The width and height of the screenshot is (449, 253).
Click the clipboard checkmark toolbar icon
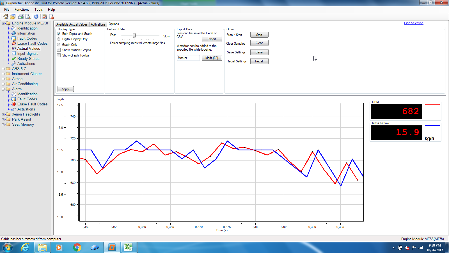click(x=44, y=17)
